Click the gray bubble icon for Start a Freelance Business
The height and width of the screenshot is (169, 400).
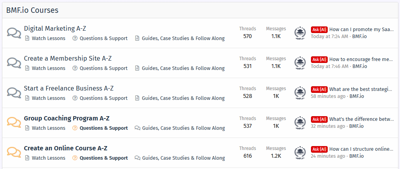[x=14, y=93]
